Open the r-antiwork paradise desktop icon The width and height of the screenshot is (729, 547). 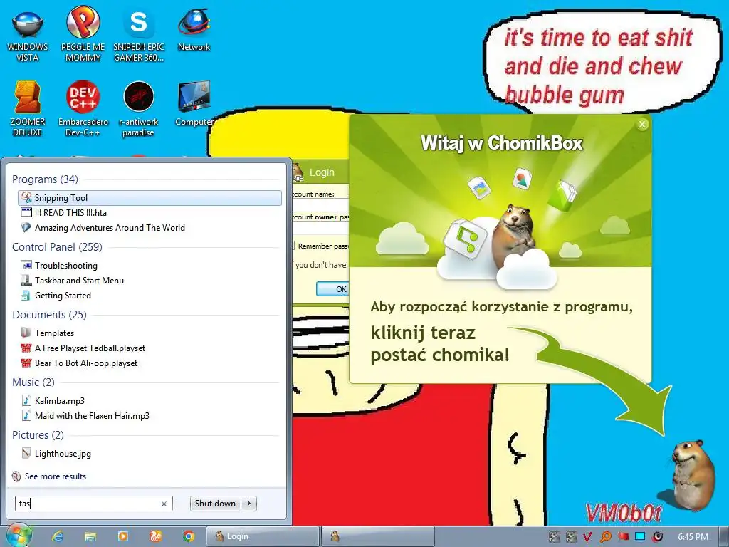tap(139, 109)
